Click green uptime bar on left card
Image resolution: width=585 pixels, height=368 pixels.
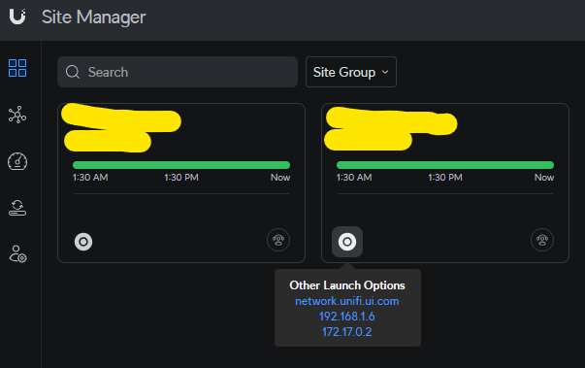click(x=181, y=165)
